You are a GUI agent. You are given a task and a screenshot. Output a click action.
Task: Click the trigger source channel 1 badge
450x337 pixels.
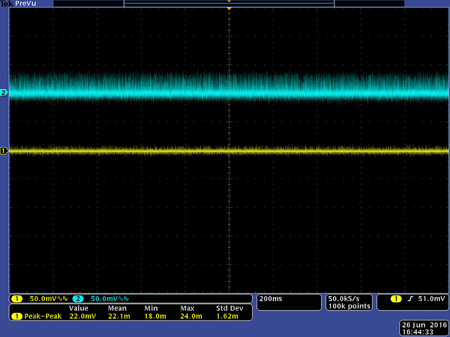point(396,299)
